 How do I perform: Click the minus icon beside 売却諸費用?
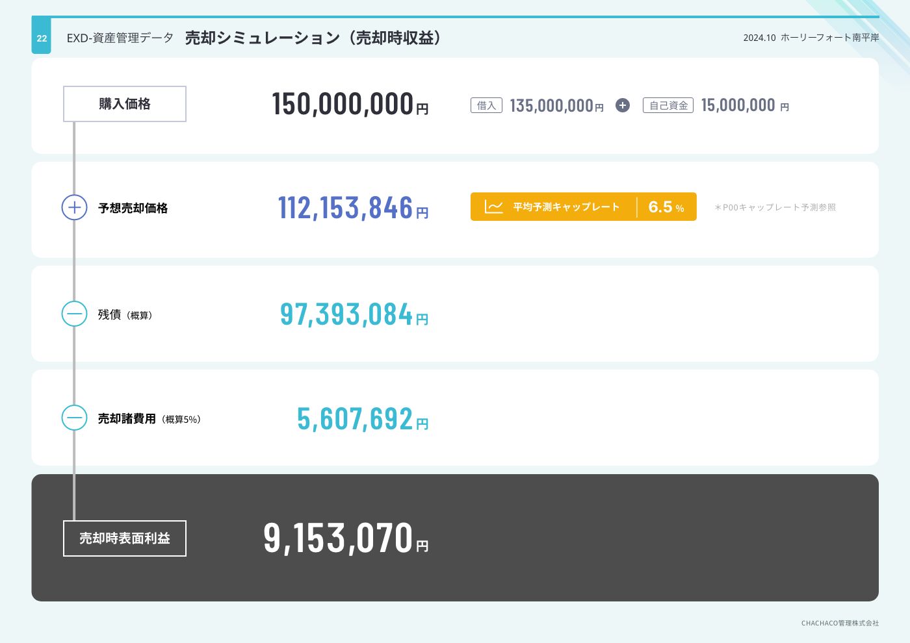tap(74, 418)
